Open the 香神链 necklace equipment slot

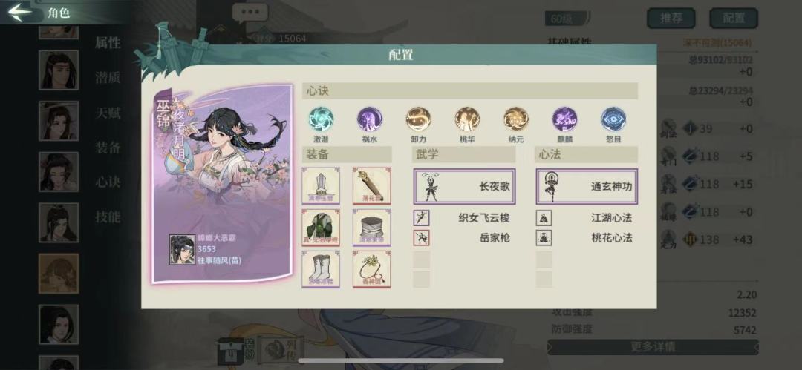coord(372,269)
